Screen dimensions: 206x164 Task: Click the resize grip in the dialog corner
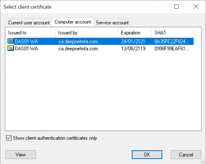click(x=203, y=161)
